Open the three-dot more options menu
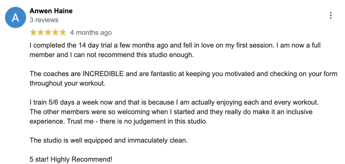This screenshot has width=345, height=164. tap(331, 15)
